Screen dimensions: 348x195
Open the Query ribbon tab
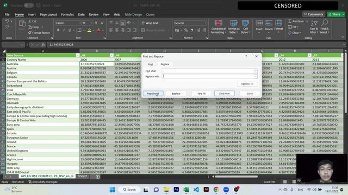[150, 15]
